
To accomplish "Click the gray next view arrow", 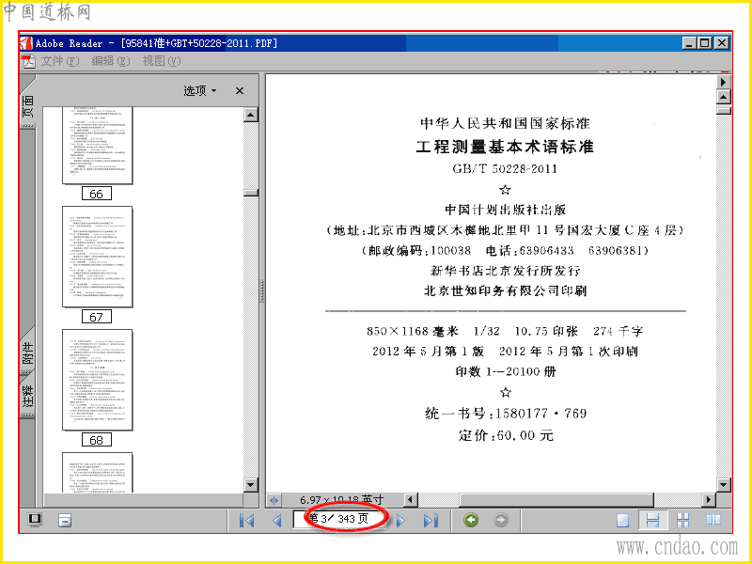I will [501, 520].
